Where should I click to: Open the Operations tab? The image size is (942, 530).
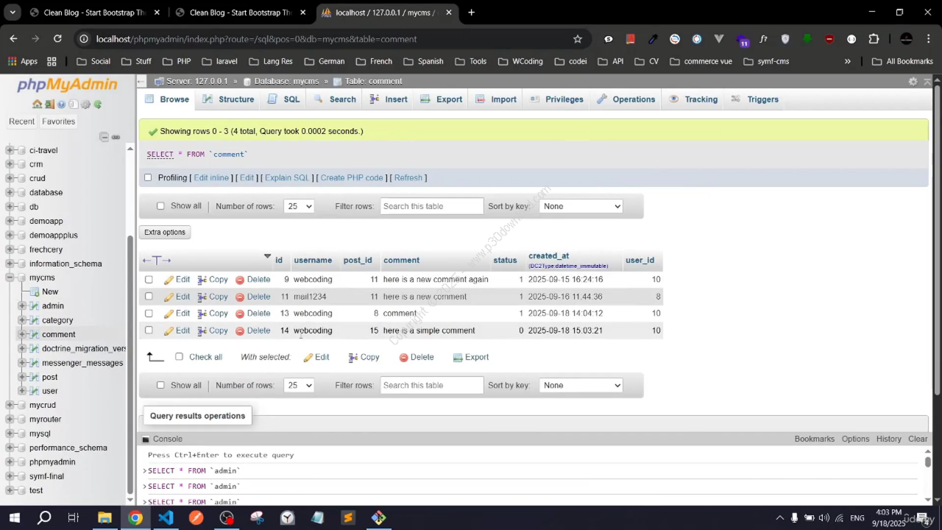pyautogui.click(x=626, y=99)
